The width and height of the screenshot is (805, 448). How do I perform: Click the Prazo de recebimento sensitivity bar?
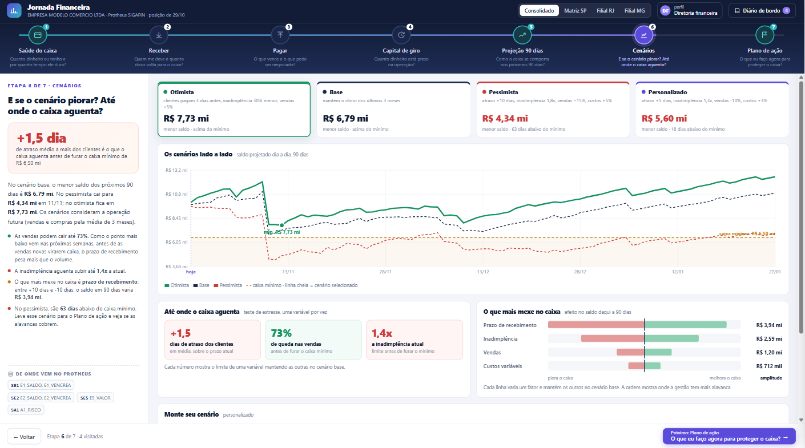pyautogui.click(x=645, y=325)
